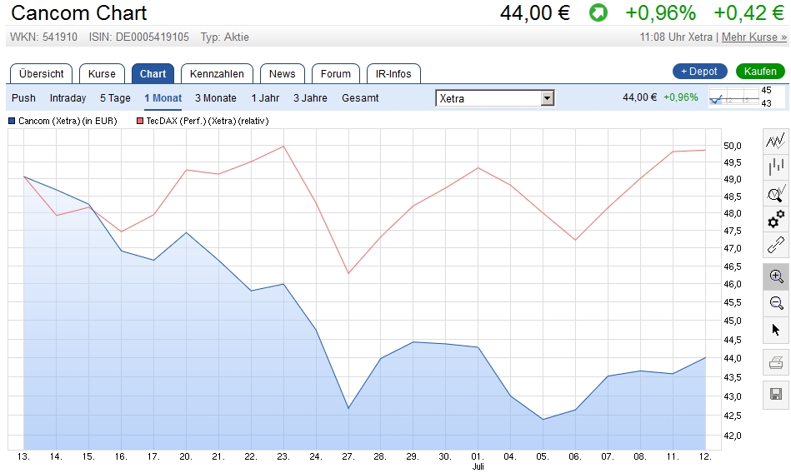Select the Intraday time range
The height and width of the screenshot is (473, 791).
pos(68,97)
